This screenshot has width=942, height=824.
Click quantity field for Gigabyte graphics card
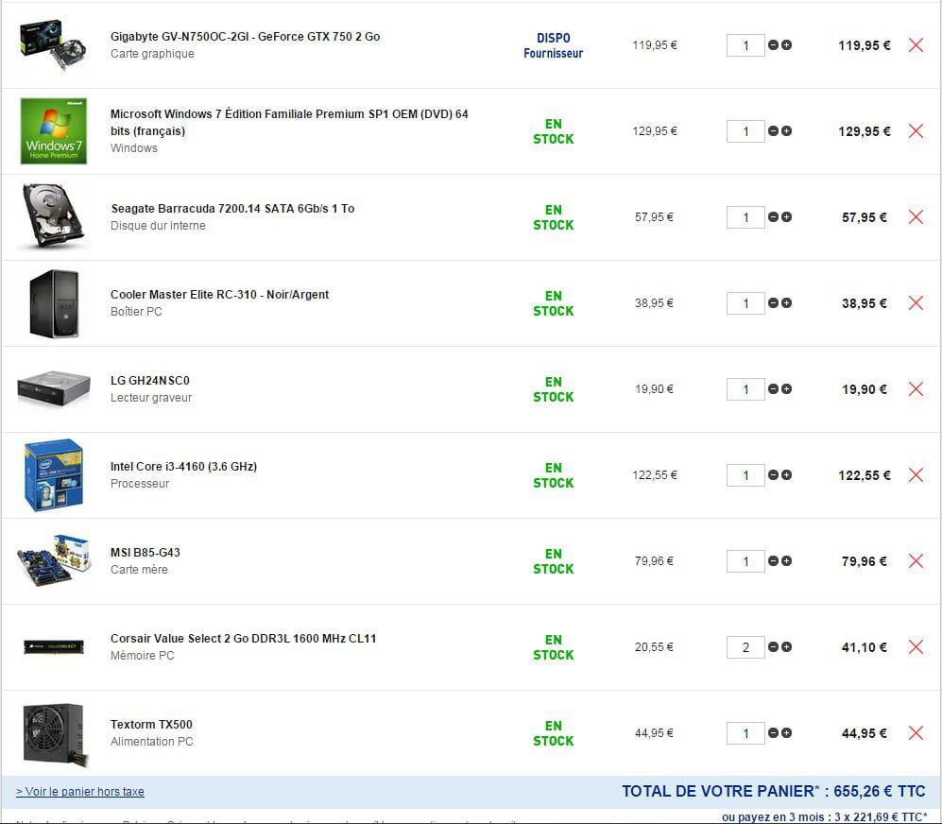[745, 45]
